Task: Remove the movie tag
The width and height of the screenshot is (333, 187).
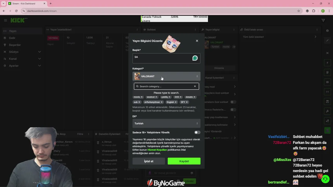Action: 142,97
